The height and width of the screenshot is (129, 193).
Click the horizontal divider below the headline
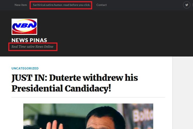(88, 97)
